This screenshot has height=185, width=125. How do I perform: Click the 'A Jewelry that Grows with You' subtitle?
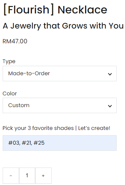point(63,26)
